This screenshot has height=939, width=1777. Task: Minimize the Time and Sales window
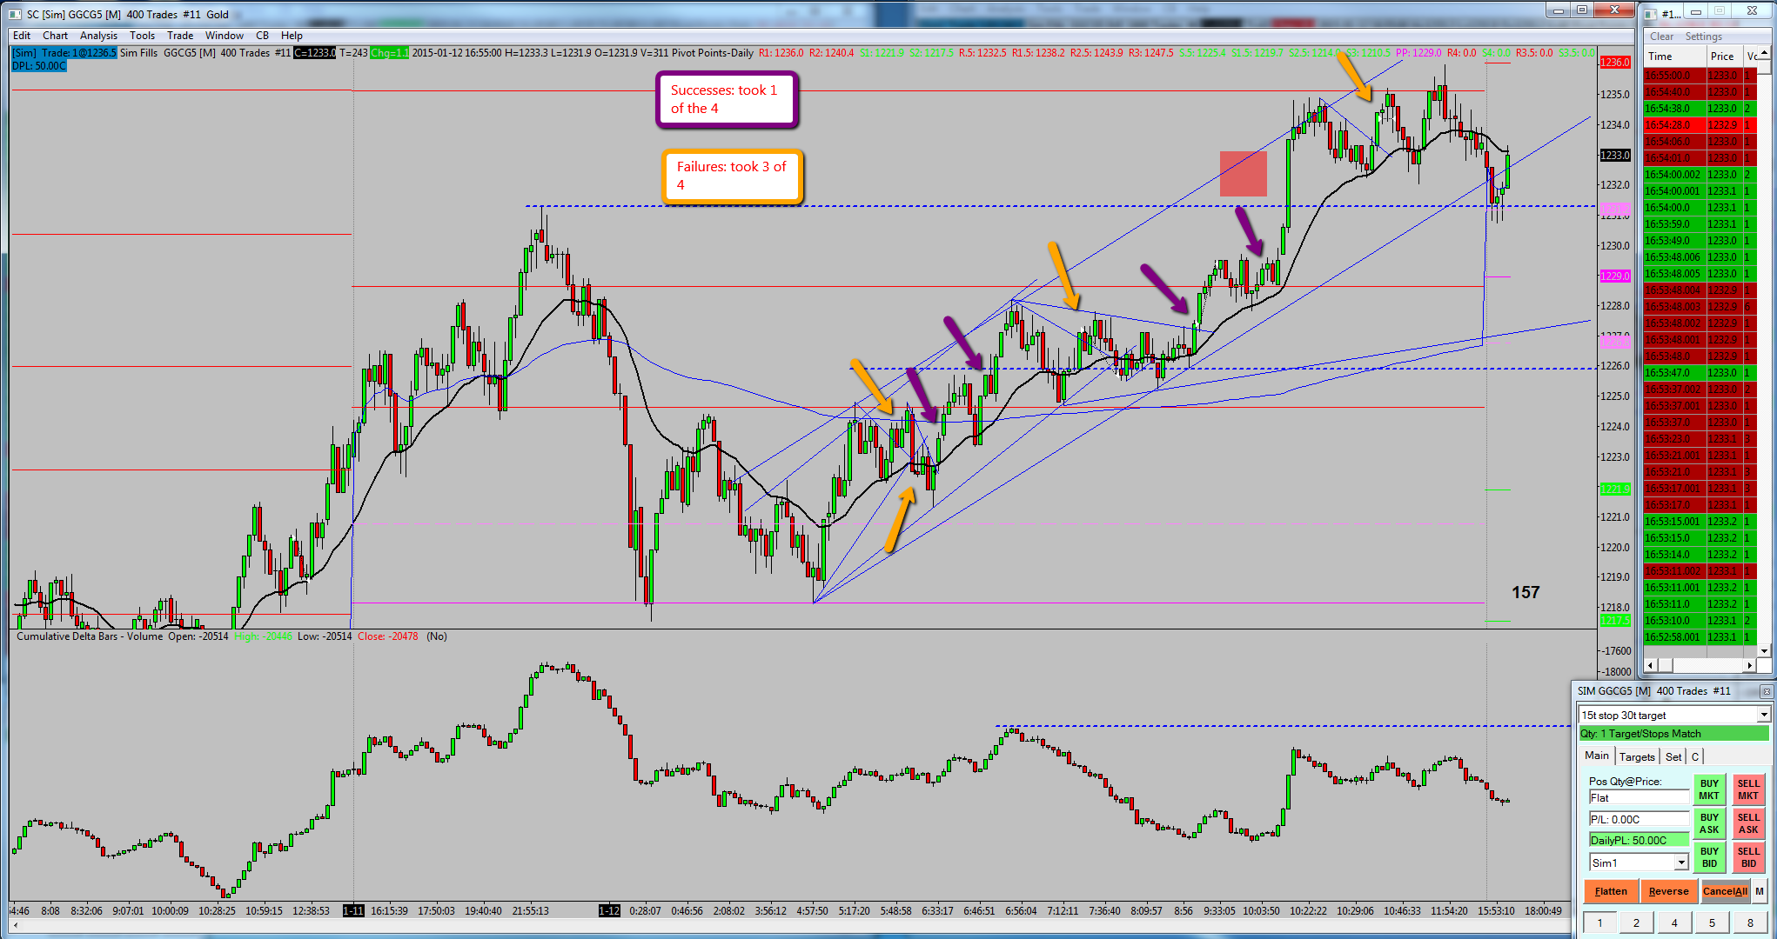1696,11
